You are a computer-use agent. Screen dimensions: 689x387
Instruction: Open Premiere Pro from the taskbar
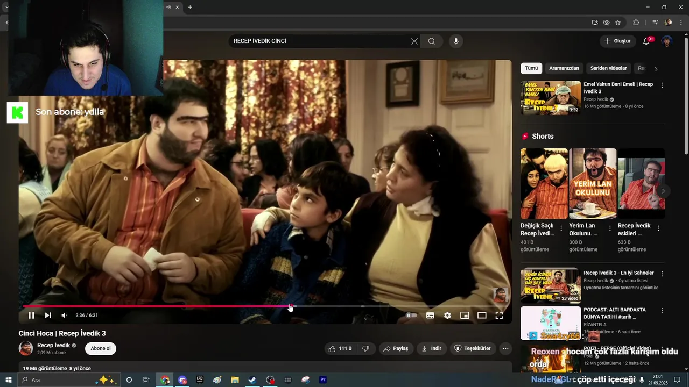[x=323, y=380]
